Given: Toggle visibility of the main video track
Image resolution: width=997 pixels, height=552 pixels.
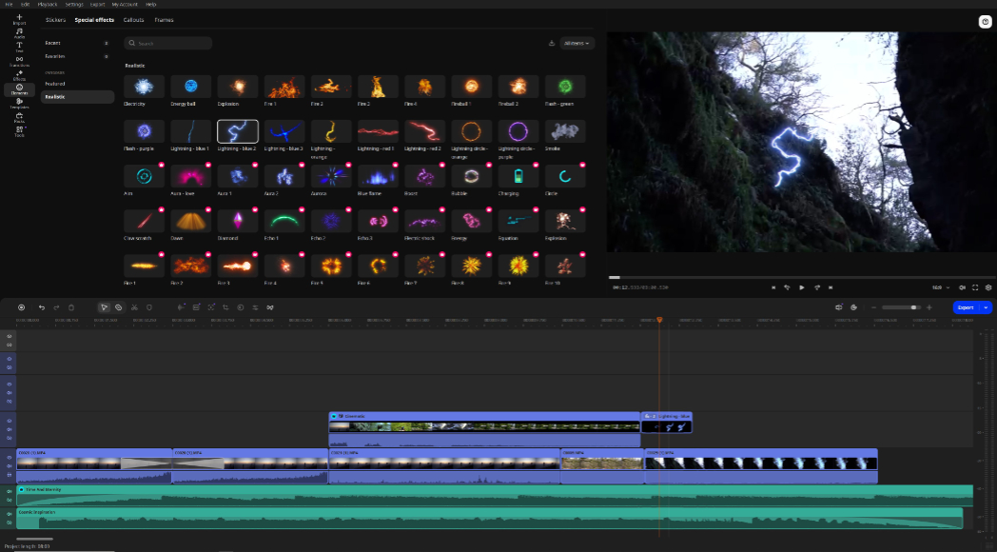Looking at the screenshot, I should tap(10, 457).
